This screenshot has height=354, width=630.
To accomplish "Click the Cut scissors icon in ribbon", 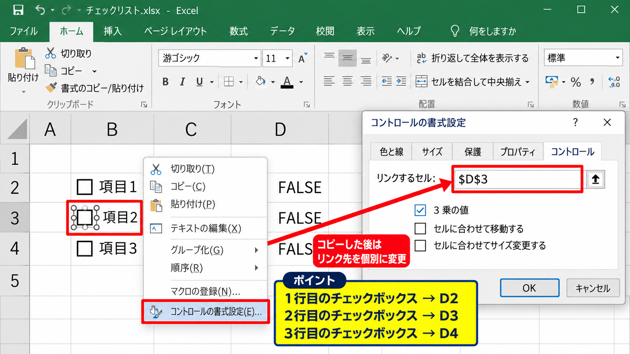I will click(x=50, y=53).
